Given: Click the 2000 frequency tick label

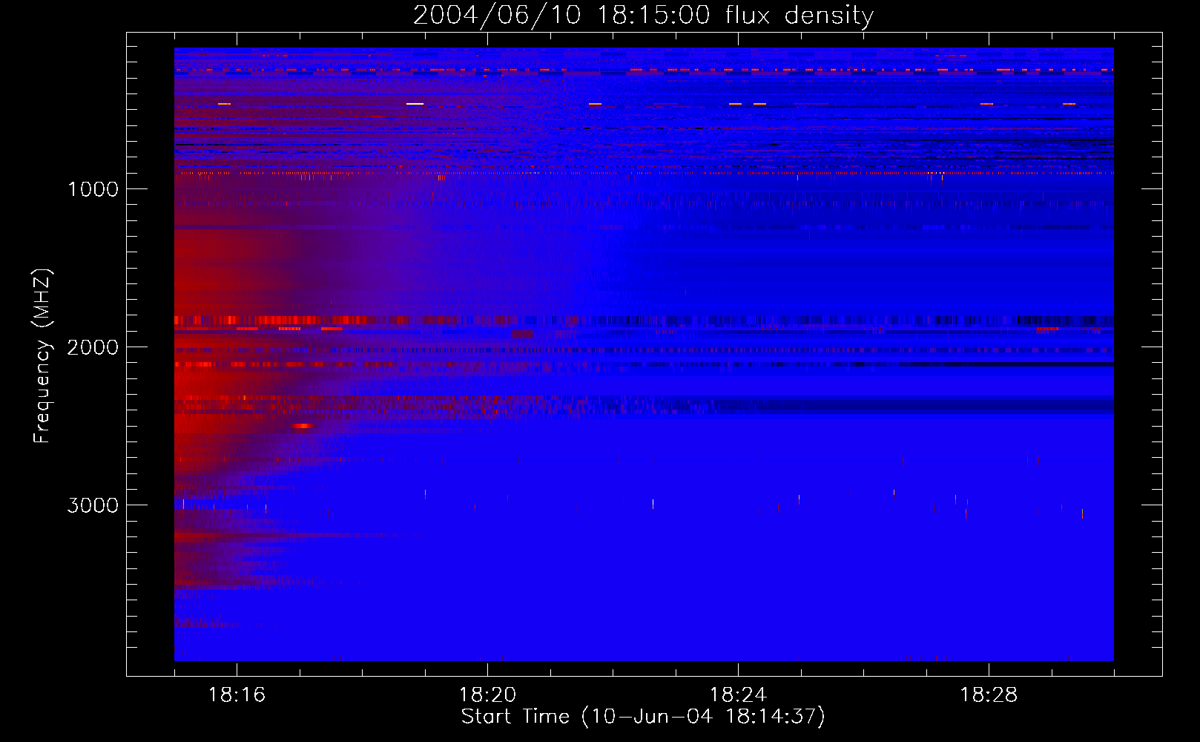Looking at the screenshot, I should pyautogui.click(x=93, y=347).
